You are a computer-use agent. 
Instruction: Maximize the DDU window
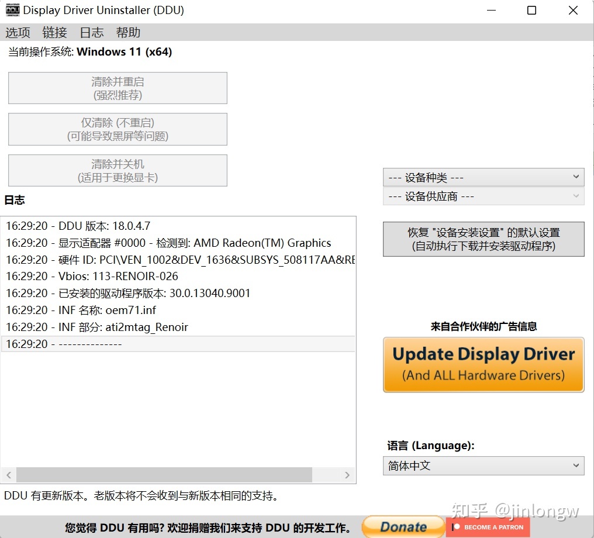pyautogui.click(x=532, y=10)
